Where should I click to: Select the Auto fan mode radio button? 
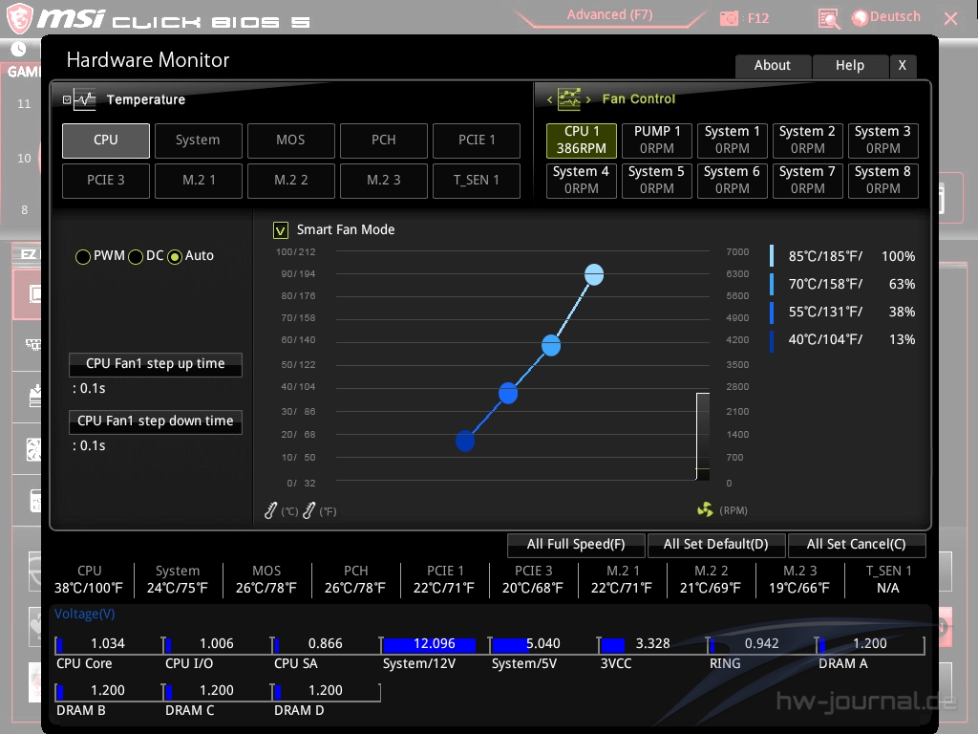click(x=175, y=256)
